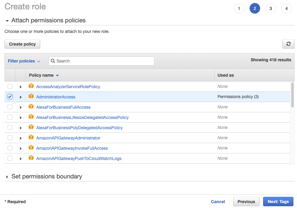The width and height of the screenshot is (297, 208).
Task: Select wizard step 2 indicator
Action: coord(255,8)
